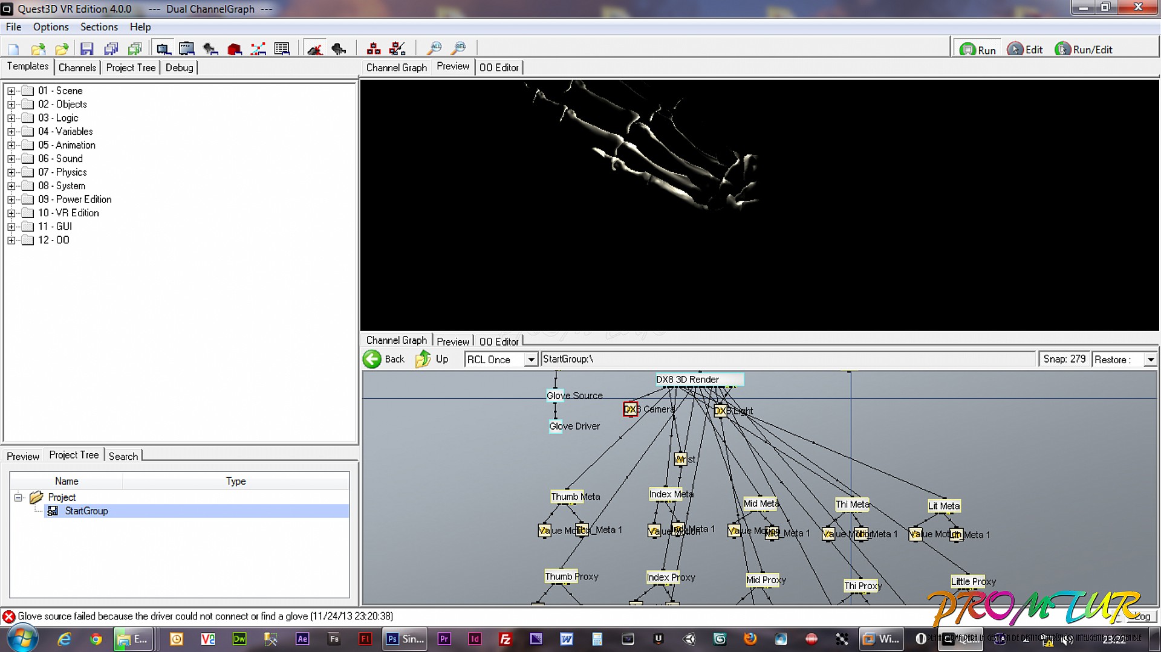Click the Zoom Selection magnifier icon
The width and height of the screenshot is (1161, 652).
[459, 48]
